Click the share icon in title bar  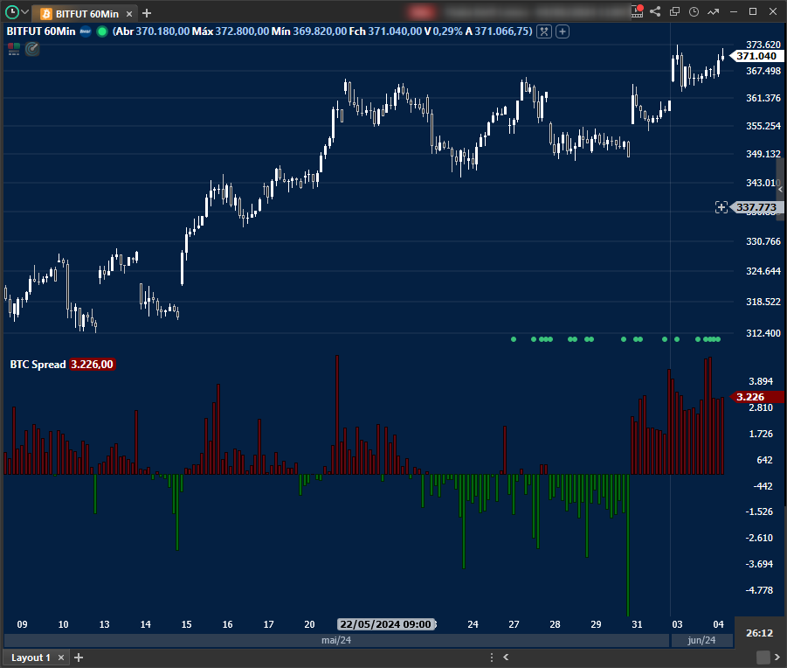click(x=655, y=11)
